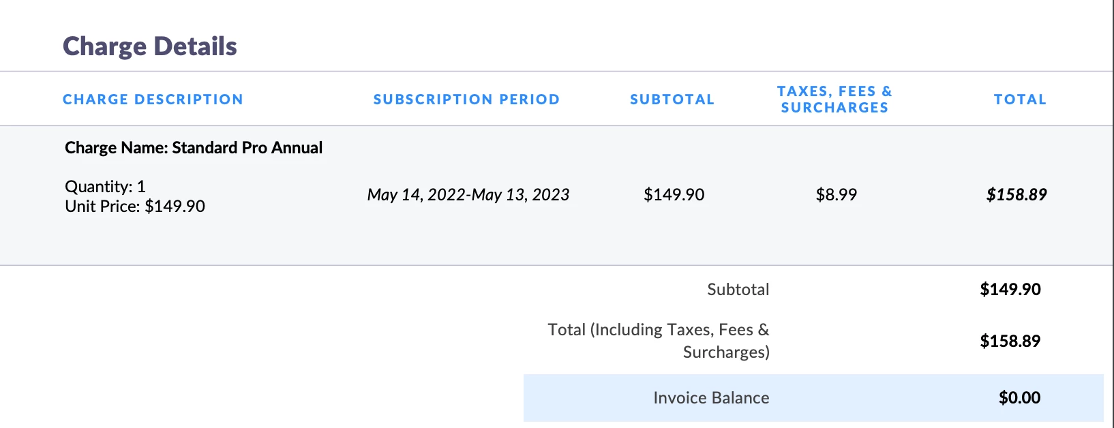Viewport: 1114px width, 428px height.
Task: Click the Taxes, Fees & Surcharges header
Action: (834, 100)
